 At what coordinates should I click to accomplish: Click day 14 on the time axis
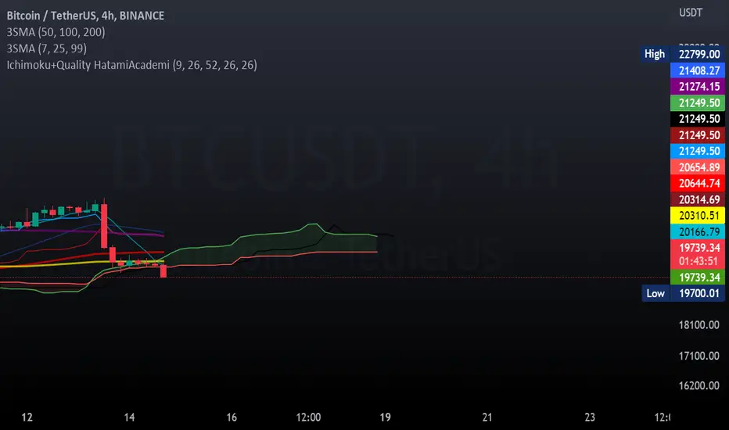(x=129, y=417)
